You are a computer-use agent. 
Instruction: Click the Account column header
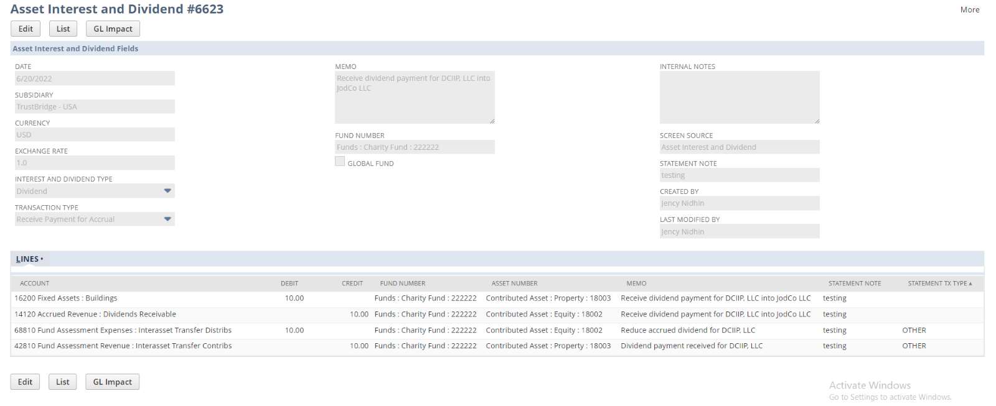tap(35, 284)
